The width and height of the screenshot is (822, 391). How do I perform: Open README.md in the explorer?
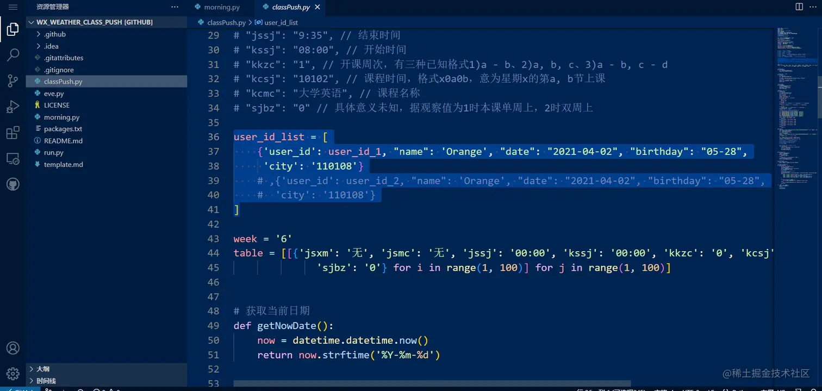click(x=106, y=141)
